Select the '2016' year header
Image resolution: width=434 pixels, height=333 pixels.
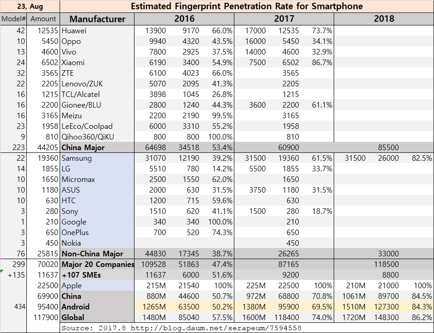point(184,19)
